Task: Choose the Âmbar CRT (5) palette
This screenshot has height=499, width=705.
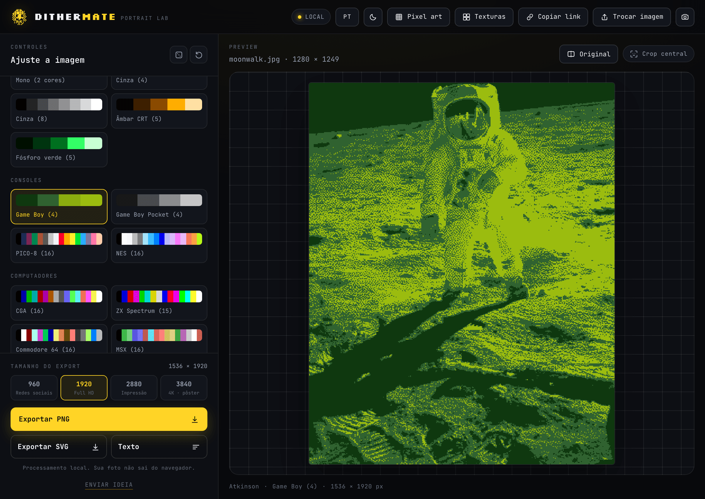Action: [159, 111]
